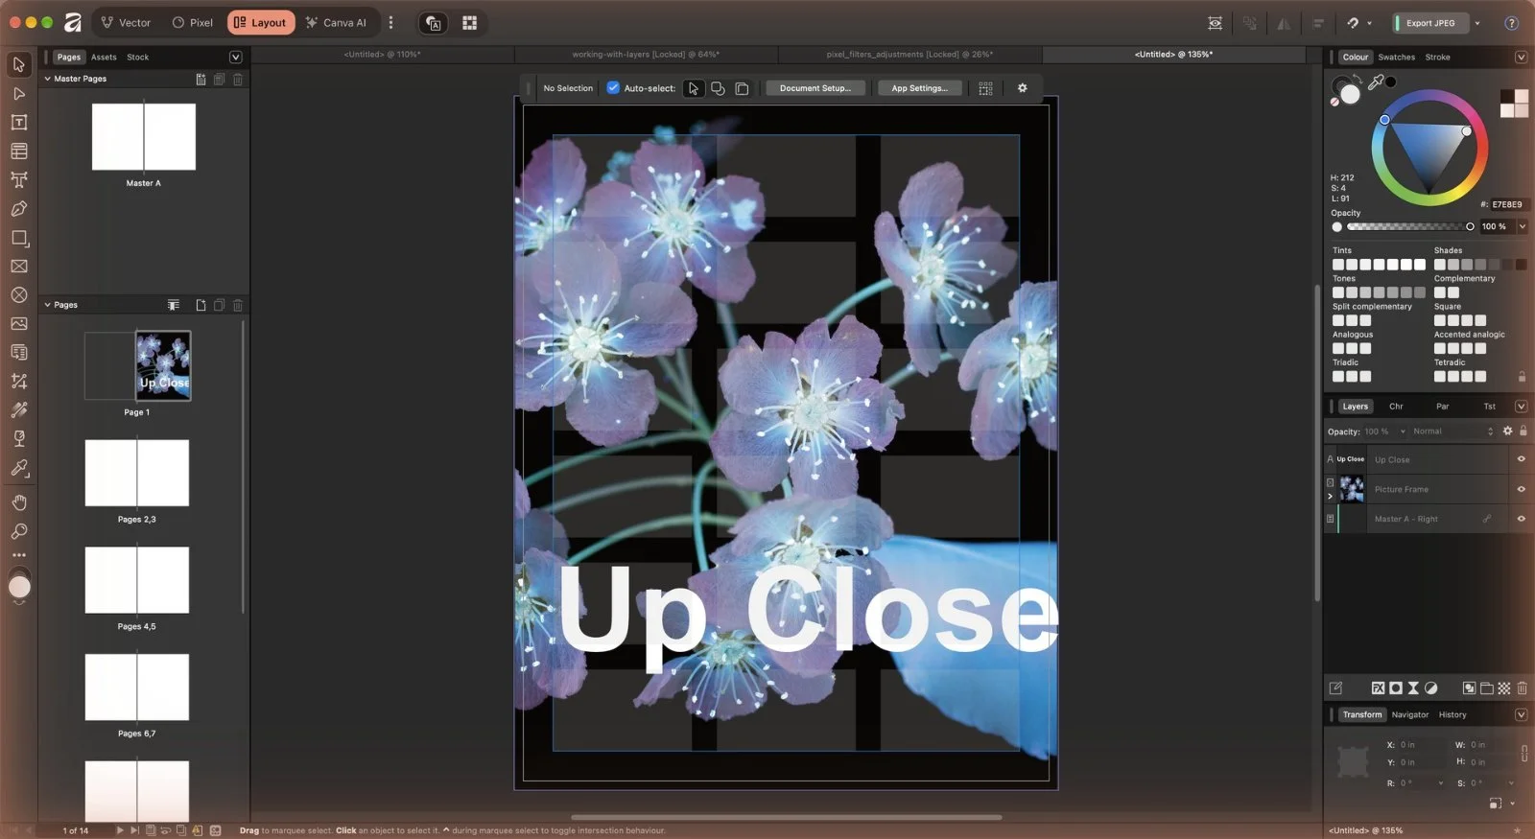Select the Zoom tool

click(18, 531)
